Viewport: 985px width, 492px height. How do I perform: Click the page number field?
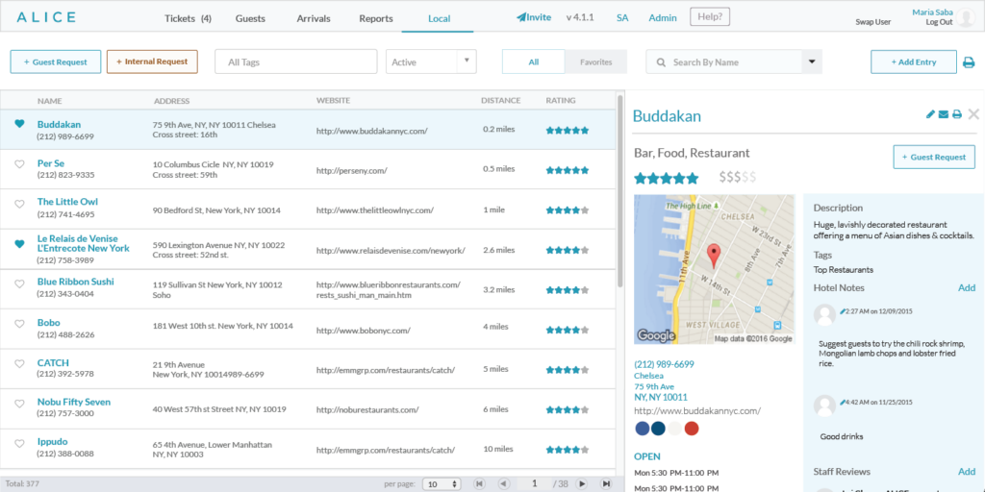pos(535,484)
